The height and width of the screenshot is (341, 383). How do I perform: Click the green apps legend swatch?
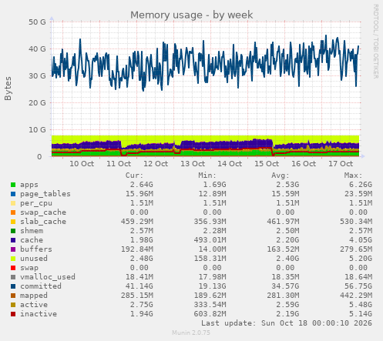pyautogui.click(x=13, y=185)
